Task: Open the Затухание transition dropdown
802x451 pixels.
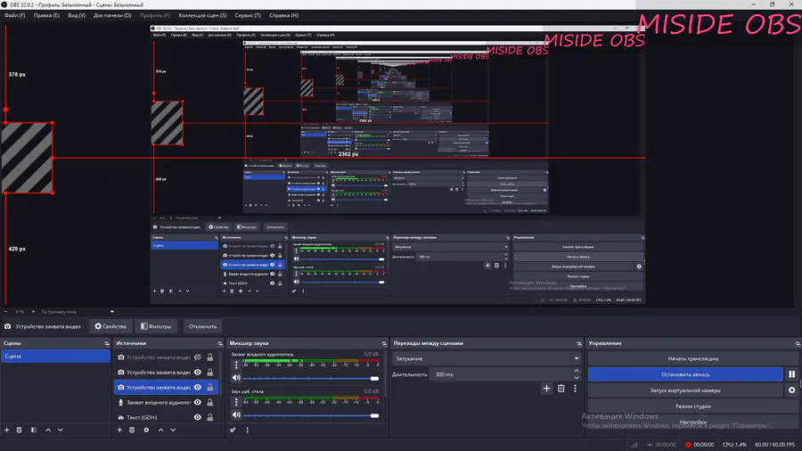Action: point(487,358)
